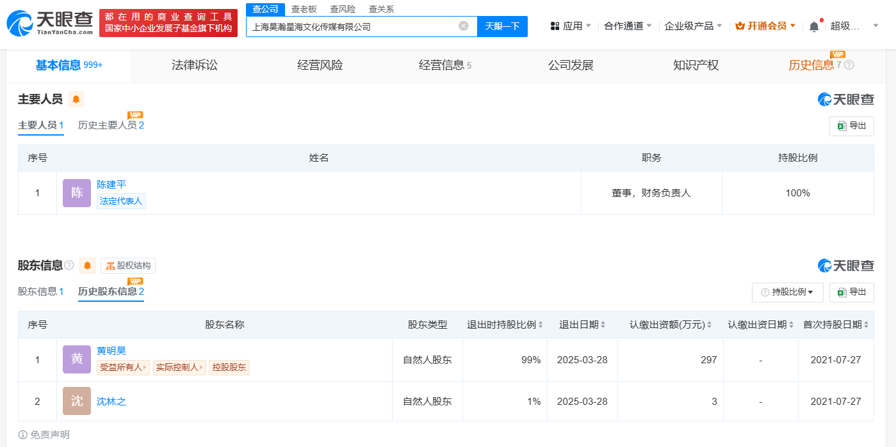Click the notification bell in top header
This screenshot has width=896, height=447.
(814, 26)
